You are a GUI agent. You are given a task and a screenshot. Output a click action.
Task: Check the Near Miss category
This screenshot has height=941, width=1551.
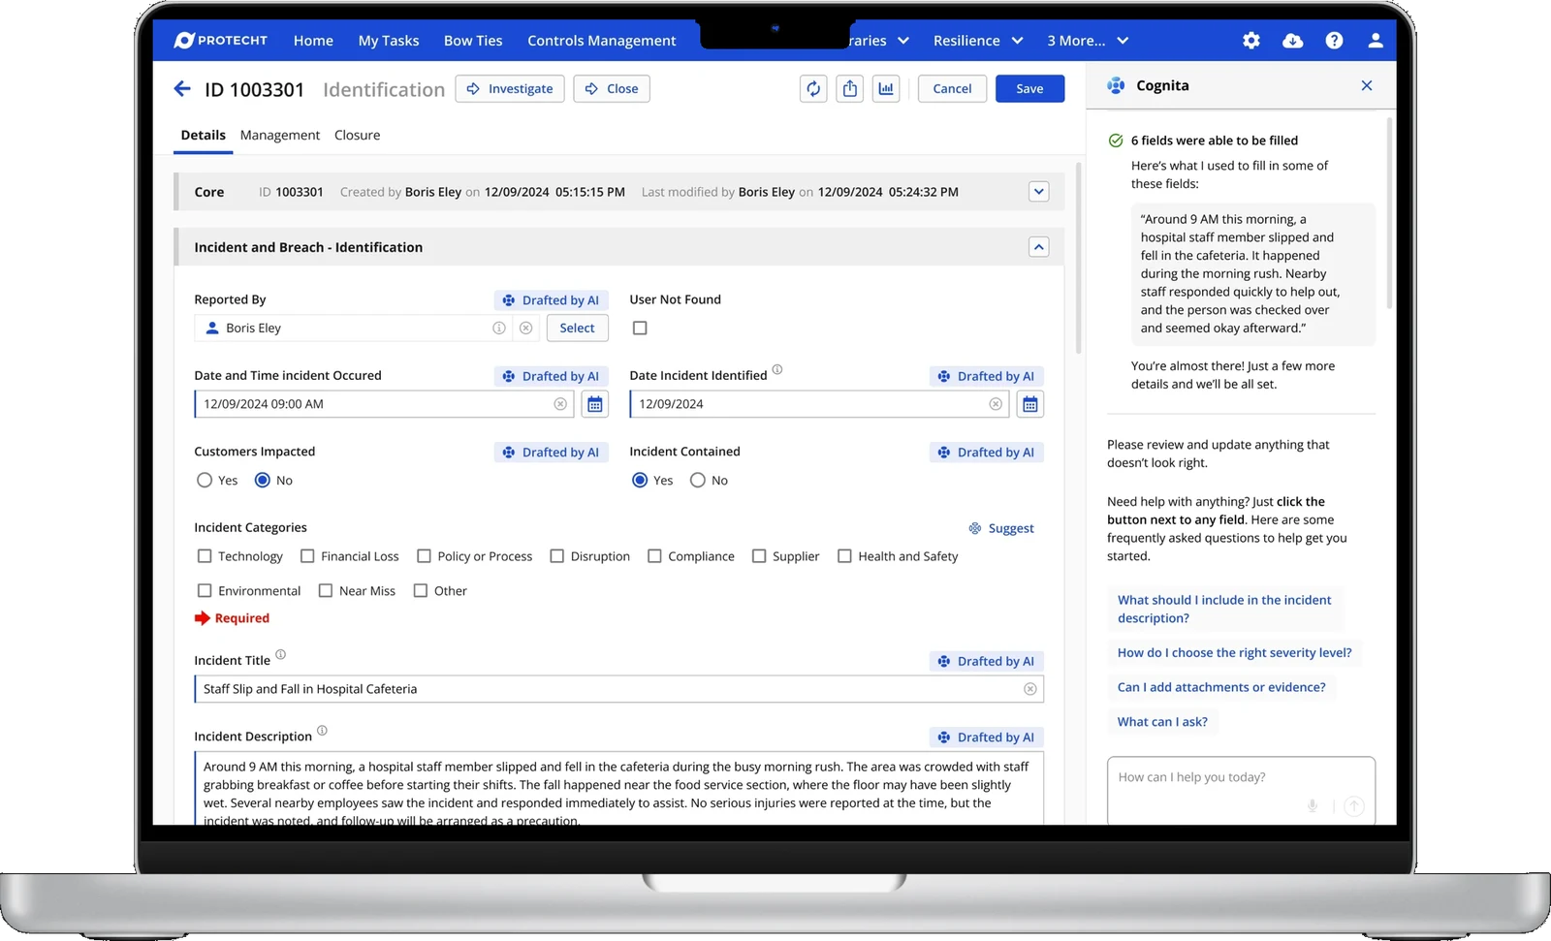click(326, 591)
